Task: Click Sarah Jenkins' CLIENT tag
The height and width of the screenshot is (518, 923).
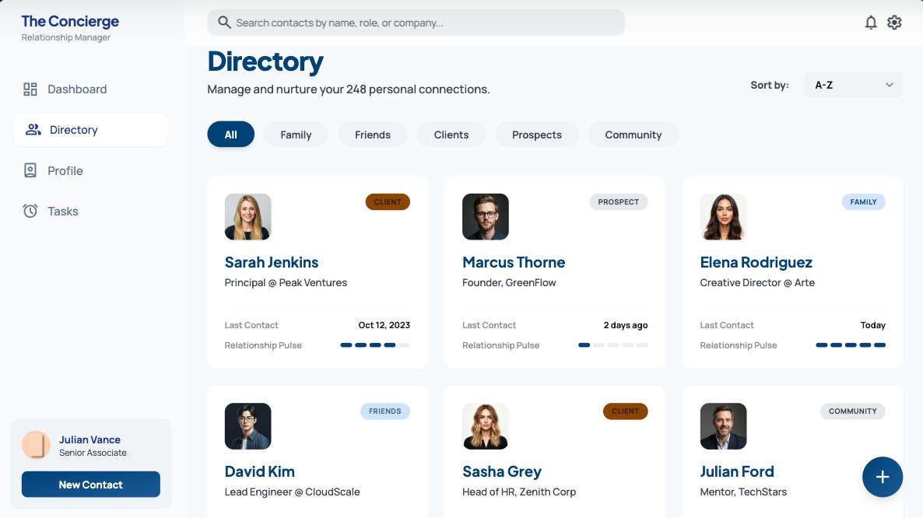Action: (x=388, y=201)
